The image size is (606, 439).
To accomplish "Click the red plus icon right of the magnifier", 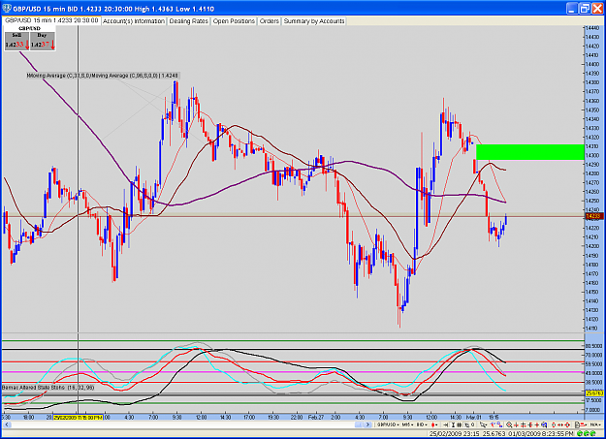I will point(516,424).
